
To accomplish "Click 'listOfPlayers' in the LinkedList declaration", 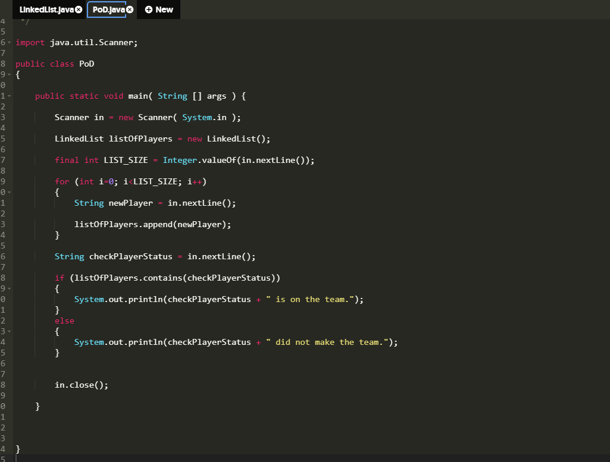I will [140, 139].
